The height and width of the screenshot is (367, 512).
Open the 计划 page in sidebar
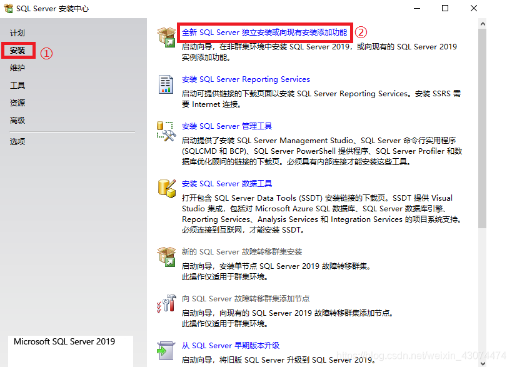pos(18,33)
